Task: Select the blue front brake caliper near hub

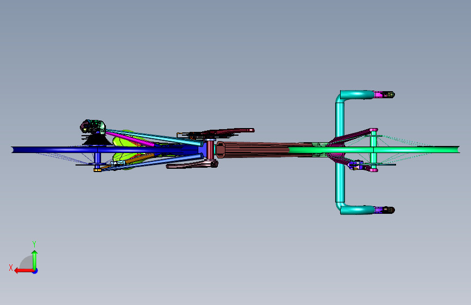Action: click(356, 165)
